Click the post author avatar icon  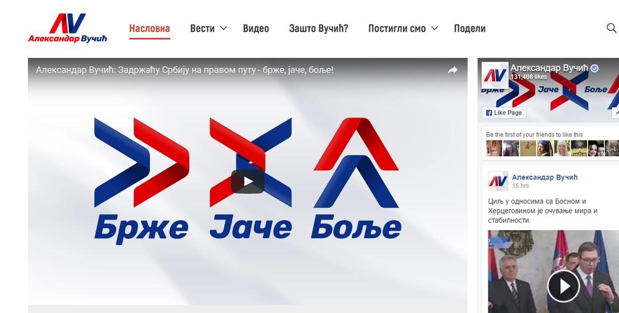coord(498,181)
